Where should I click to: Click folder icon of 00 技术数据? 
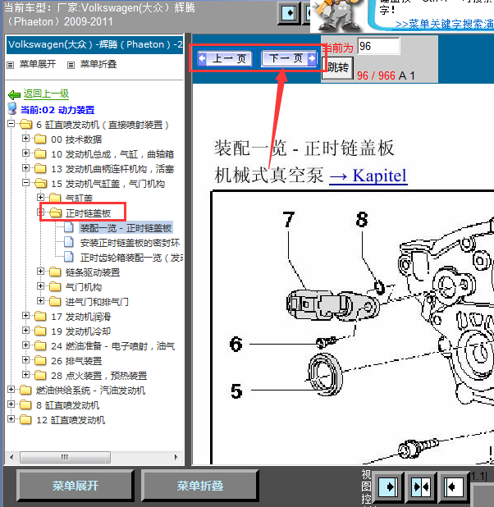(x=40, y=139)
